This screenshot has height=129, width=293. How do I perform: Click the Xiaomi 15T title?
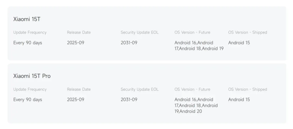coord(27,19)
